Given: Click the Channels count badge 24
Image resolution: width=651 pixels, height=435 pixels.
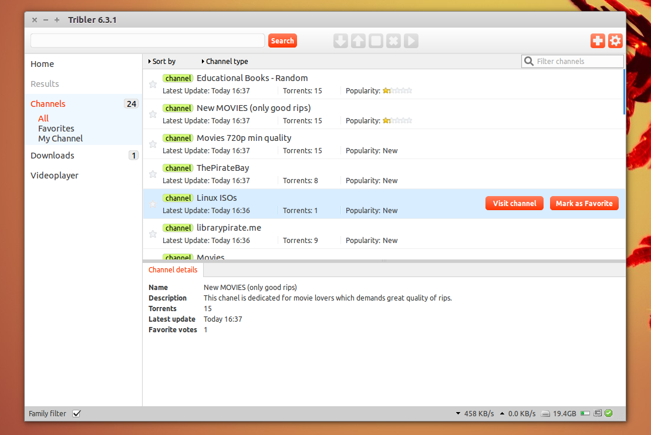Looking at the screenshot, I should [131, 104].
